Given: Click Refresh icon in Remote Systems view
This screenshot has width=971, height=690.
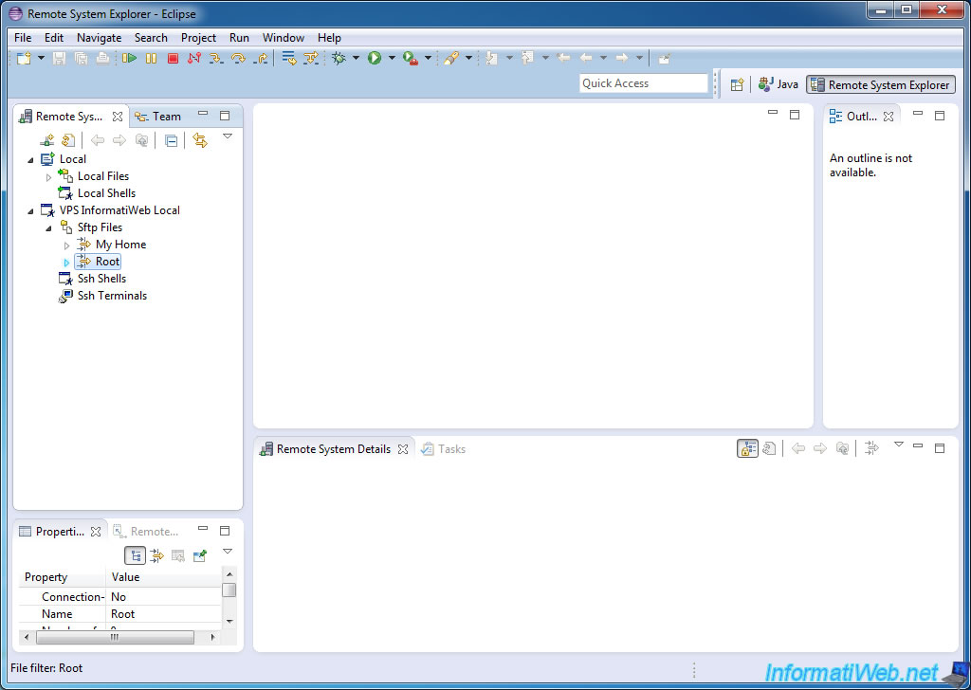Looking at the screenshot, I should click(68, 140).
